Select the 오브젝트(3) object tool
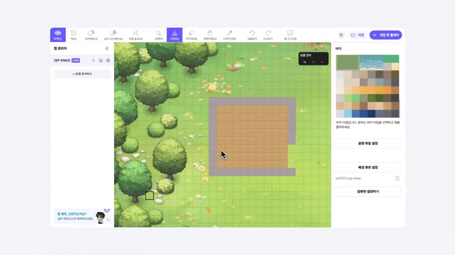This screenshot has height=255, width=455. click(x=91, y=35)
